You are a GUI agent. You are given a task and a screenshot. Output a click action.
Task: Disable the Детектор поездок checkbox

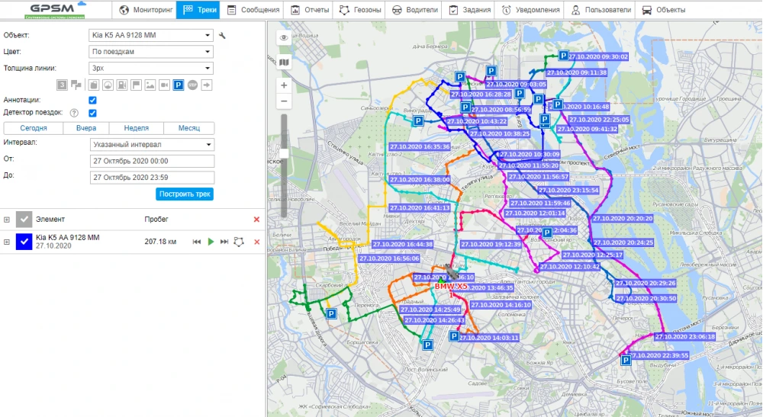92,113
